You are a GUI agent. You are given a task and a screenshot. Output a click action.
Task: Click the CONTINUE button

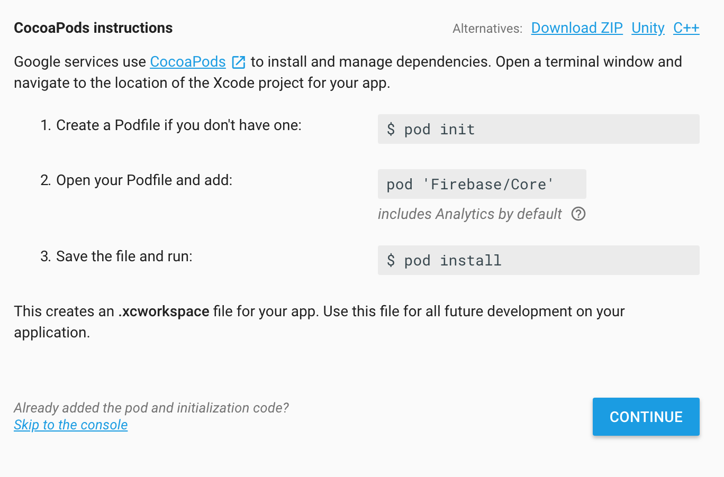click(x=646, y=417)
